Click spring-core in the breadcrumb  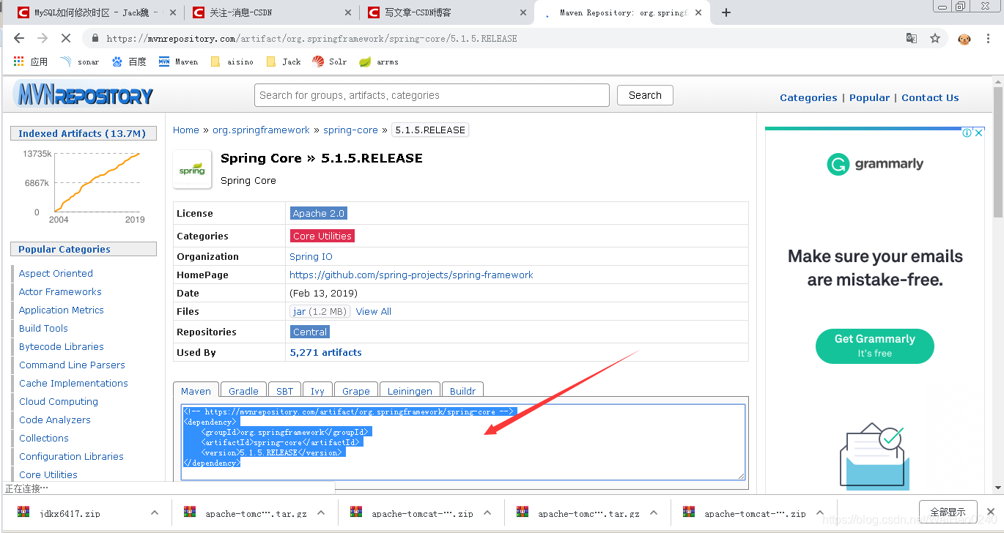pyautogui.click(x=350, y=130)
